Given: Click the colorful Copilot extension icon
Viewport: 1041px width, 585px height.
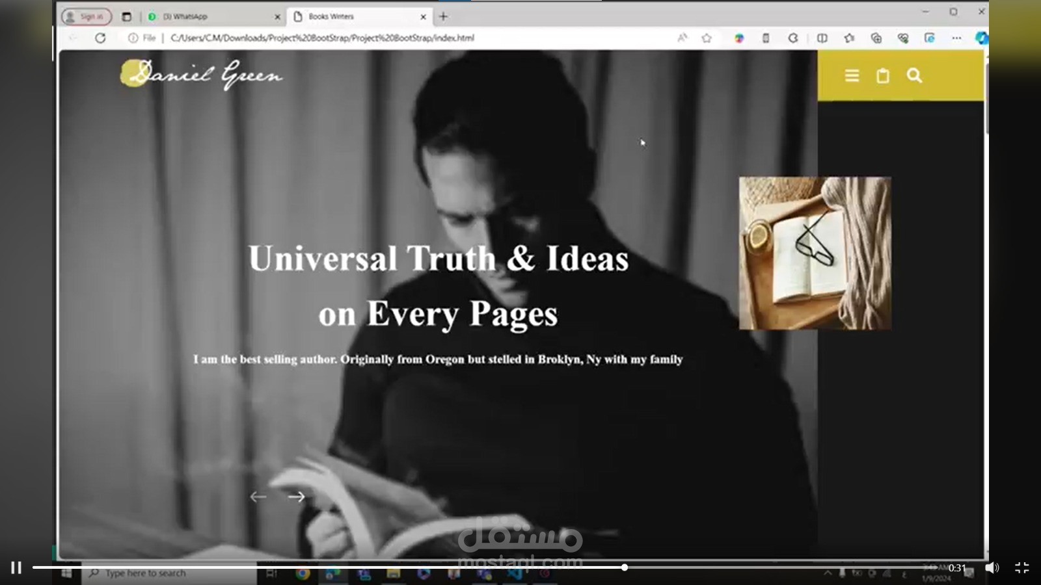Looking at the screenshot, I should [x=739, y=38].
